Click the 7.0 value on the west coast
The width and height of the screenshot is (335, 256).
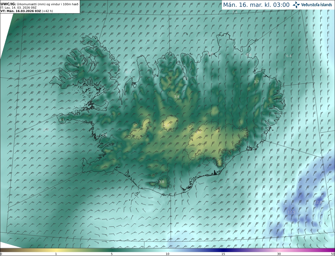click(105, 135)
